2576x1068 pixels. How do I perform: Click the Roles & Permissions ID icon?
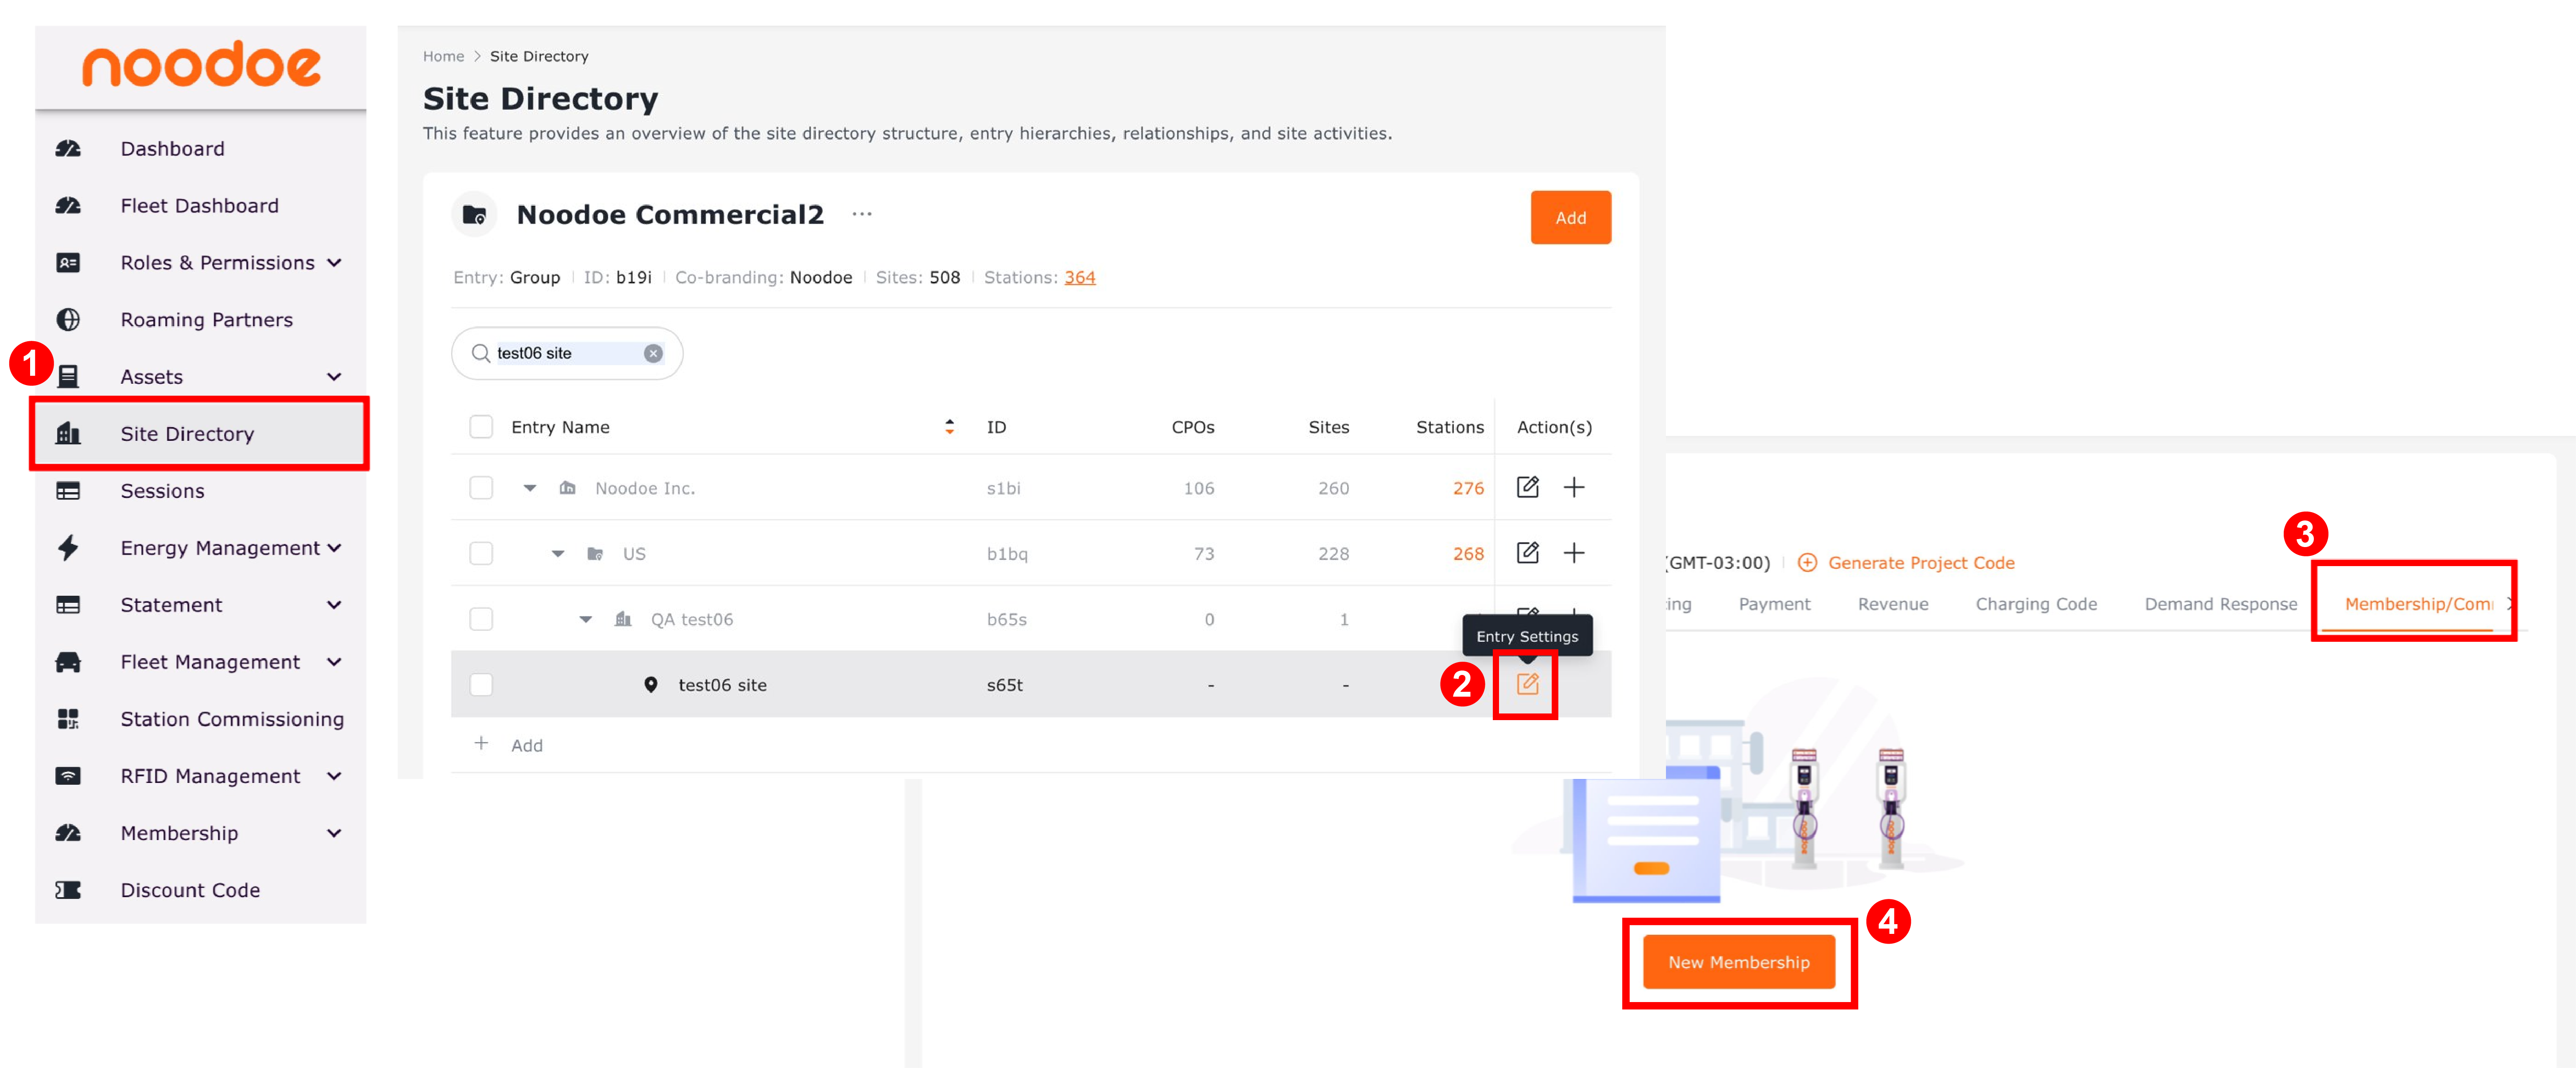click(68, 263)
